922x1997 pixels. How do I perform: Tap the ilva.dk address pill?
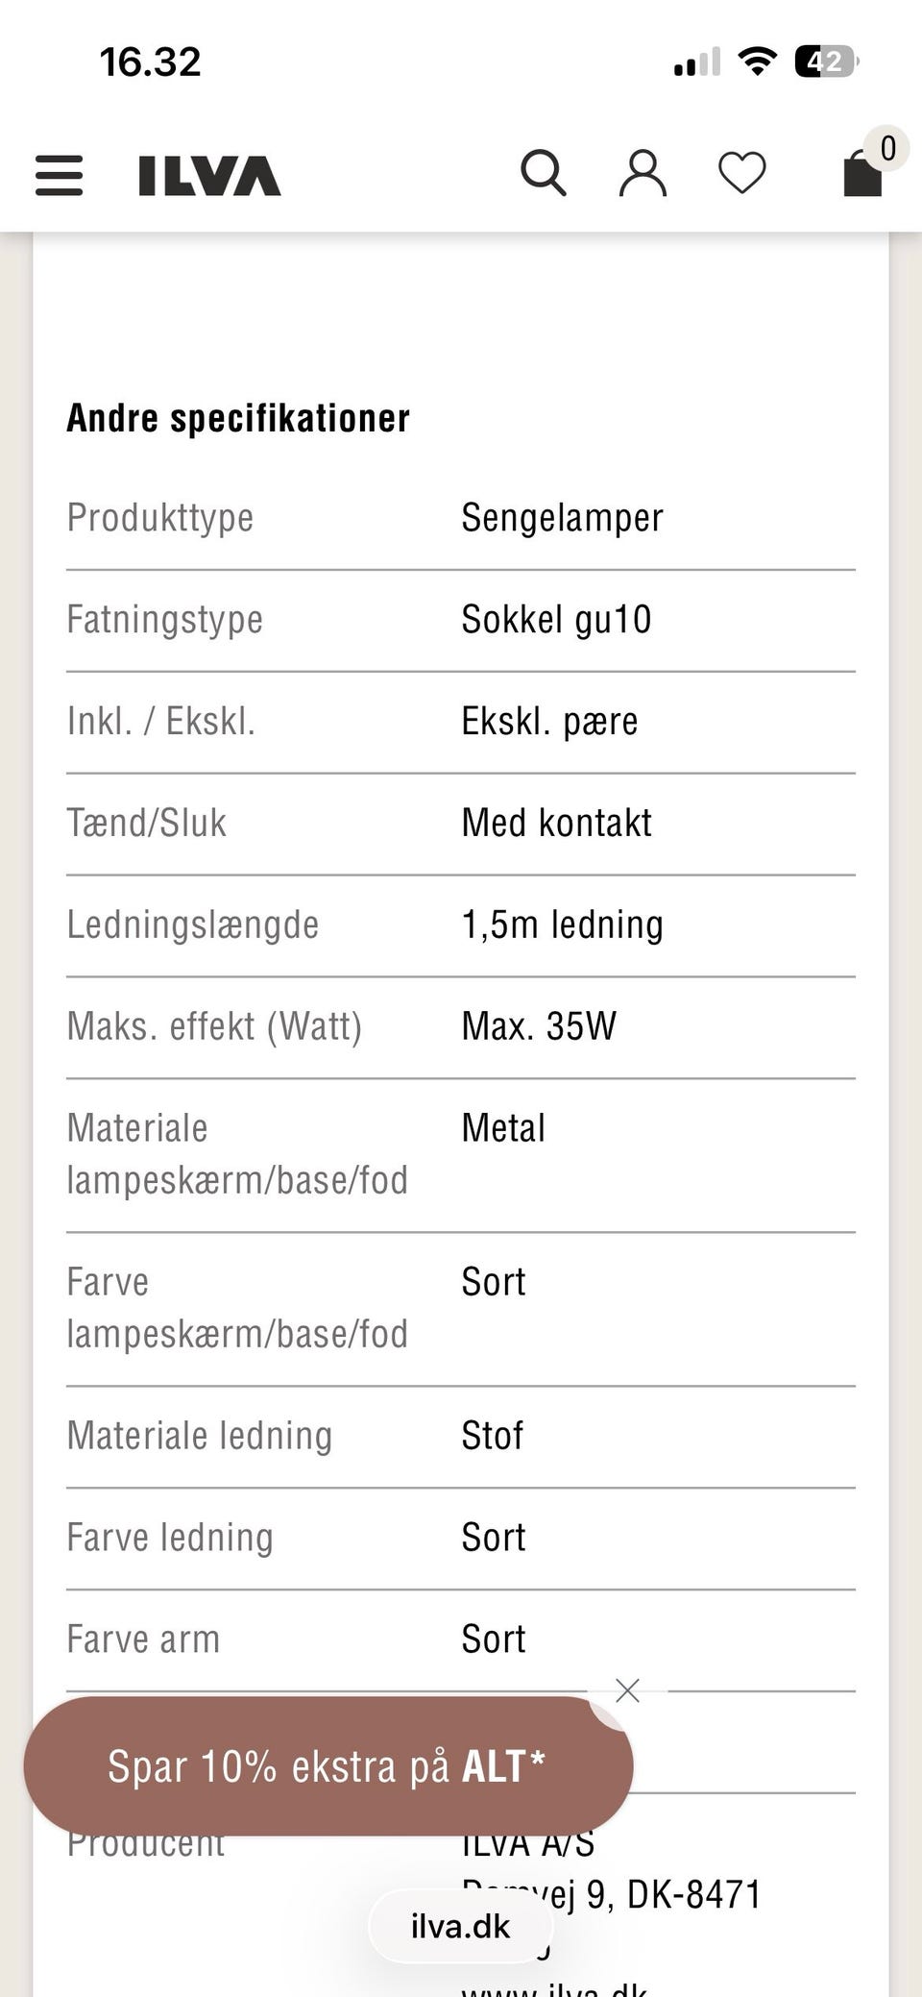[x=460, y=1926]
